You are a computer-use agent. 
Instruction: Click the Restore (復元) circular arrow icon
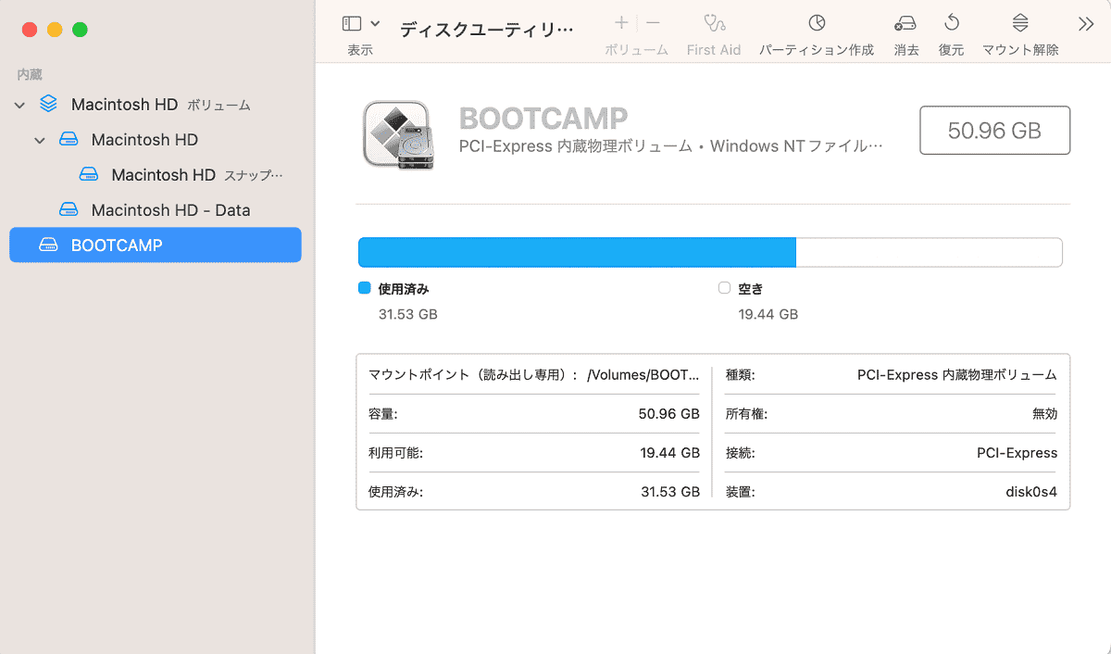(951, 23)
